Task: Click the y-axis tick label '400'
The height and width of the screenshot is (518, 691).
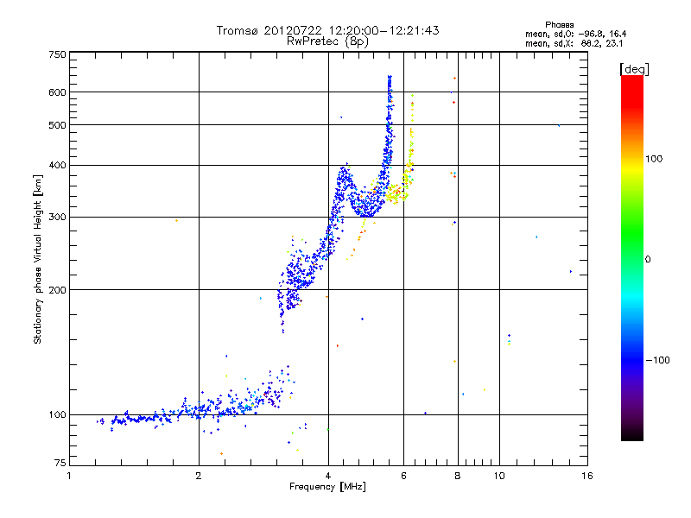Action: click(x=57, y=166)
